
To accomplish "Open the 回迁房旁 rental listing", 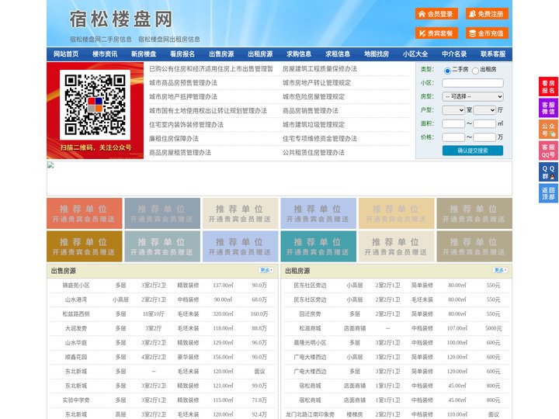I will (x=310, y=314).
